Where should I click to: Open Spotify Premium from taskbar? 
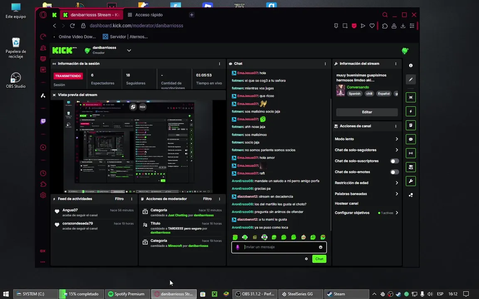127,294
